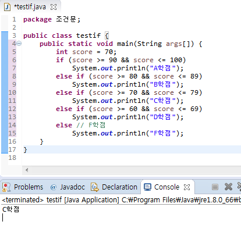Click the comment '// F학점' on line 14
Screen dimensions: 241x232
point(91,125)
